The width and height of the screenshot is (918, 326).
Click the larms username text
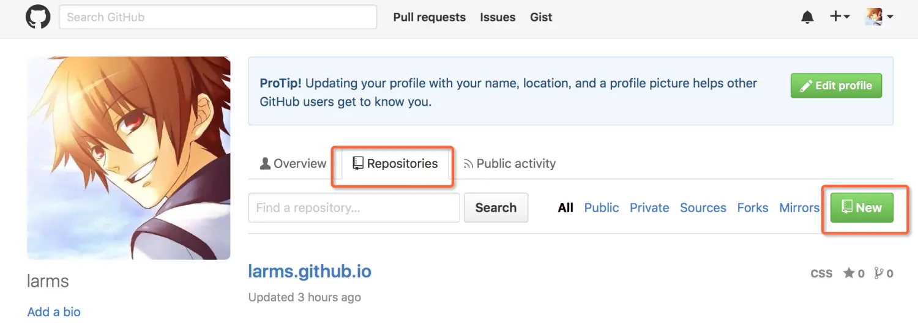48,281
